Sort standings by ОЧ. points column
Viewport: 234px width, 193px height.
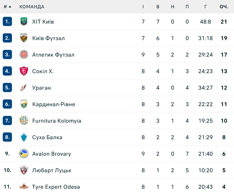pos(224,7)
